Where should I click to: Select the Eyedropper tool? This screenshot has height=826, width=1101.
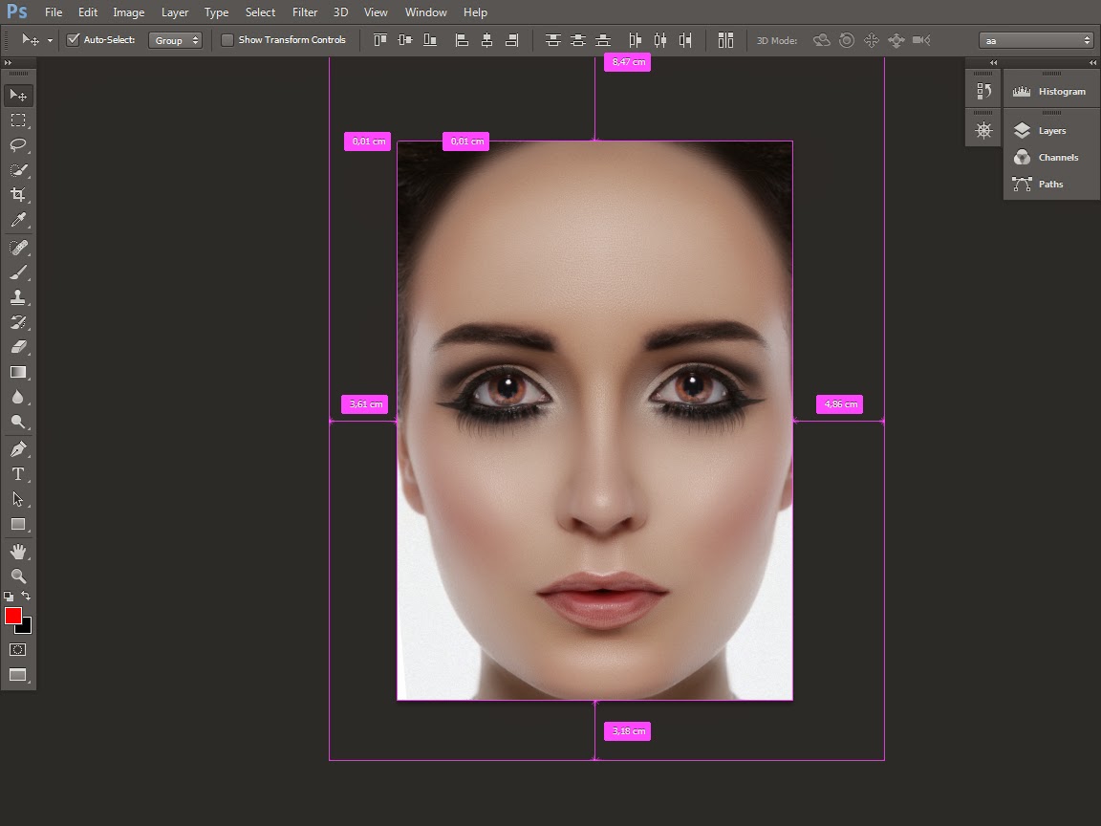tap(17, 221)
